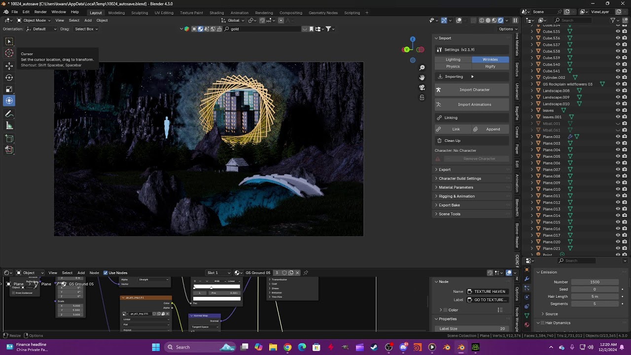The image size is (631, 355).
Task: Open Google Chrome from the Windows taskbar
Action: 287,347
